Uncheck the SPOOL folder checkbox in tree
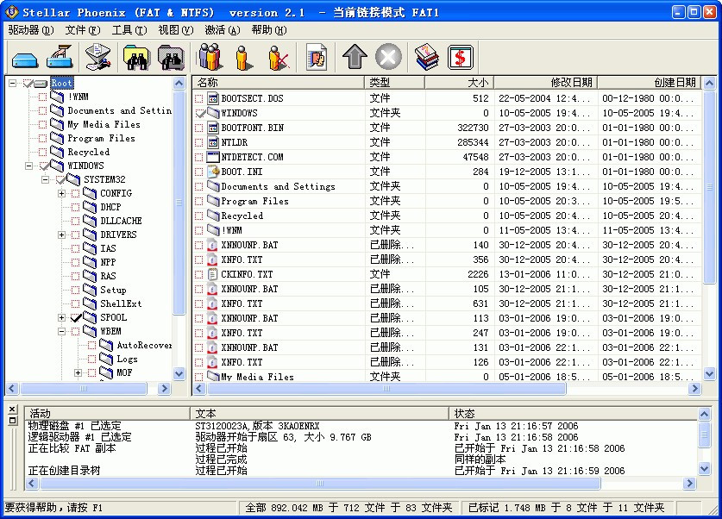 [x=77, y=317]
